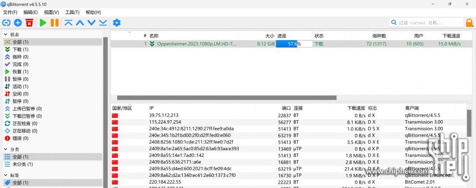476x188 pixels.
Task: Open the 编辑(E) menu
Action: click(x=30, y=13)
